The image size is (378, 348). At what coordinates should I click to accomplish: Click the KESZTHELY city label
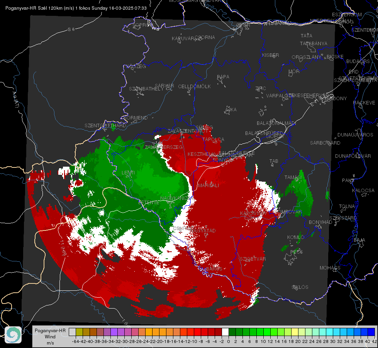202,154
